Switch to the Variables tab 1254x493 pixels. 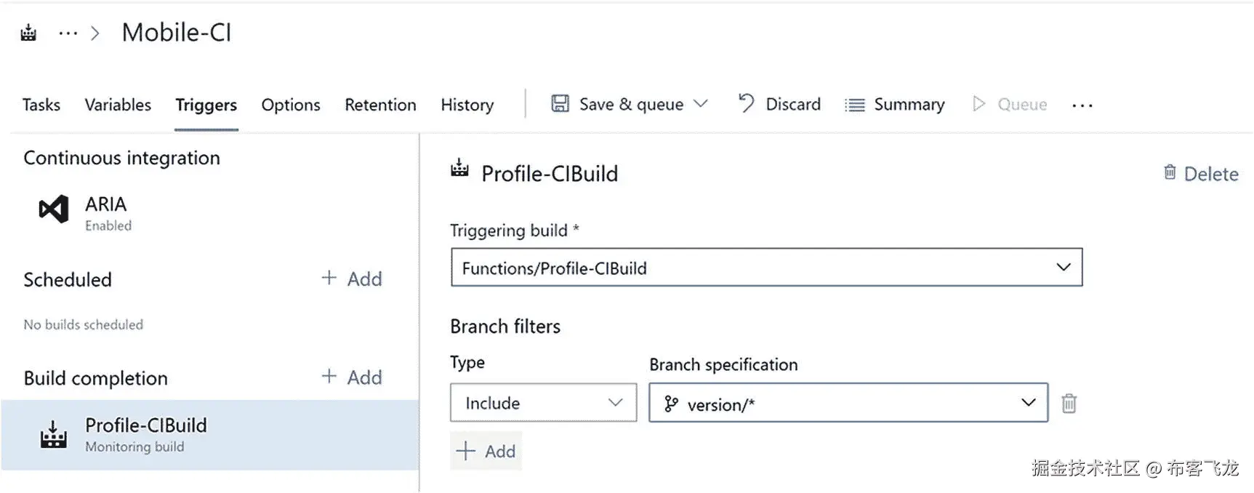(x=118, y=105)
